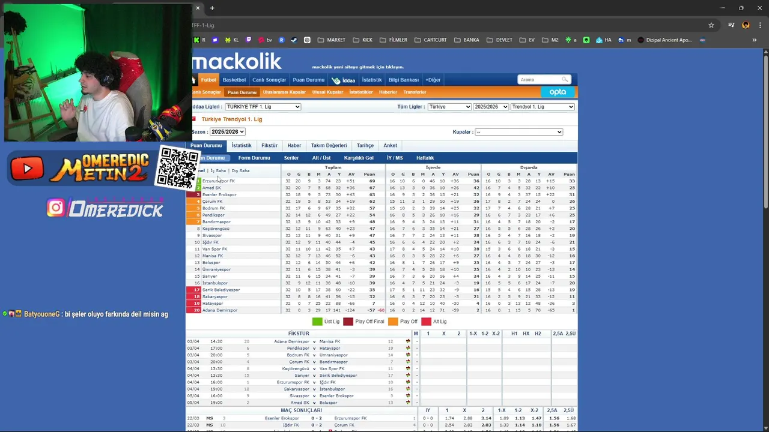The height and width of the screenshot is (432, 769).
Task: Open the media control icon in Chrome toolbar
Action: (731, 25)
